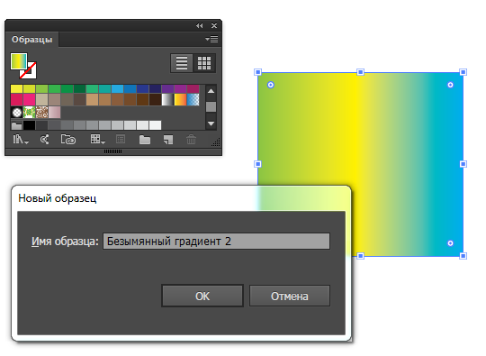Click the Swatch Options icon
Screen dimensions: 486x356
(121, 140)
